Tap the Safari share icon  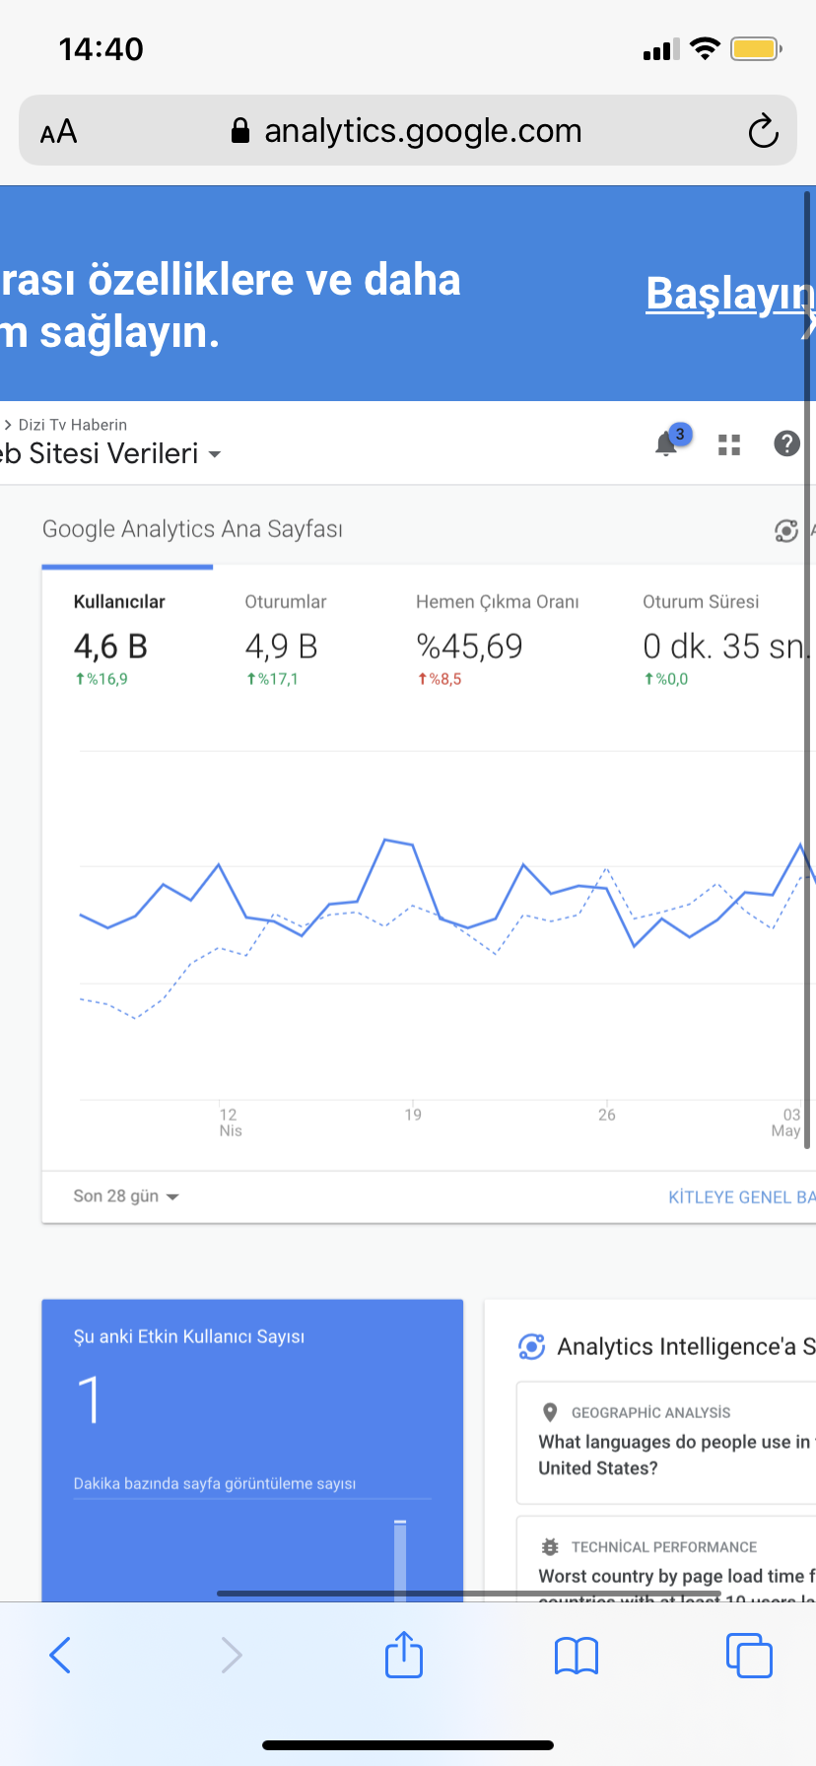(404, 1655)
